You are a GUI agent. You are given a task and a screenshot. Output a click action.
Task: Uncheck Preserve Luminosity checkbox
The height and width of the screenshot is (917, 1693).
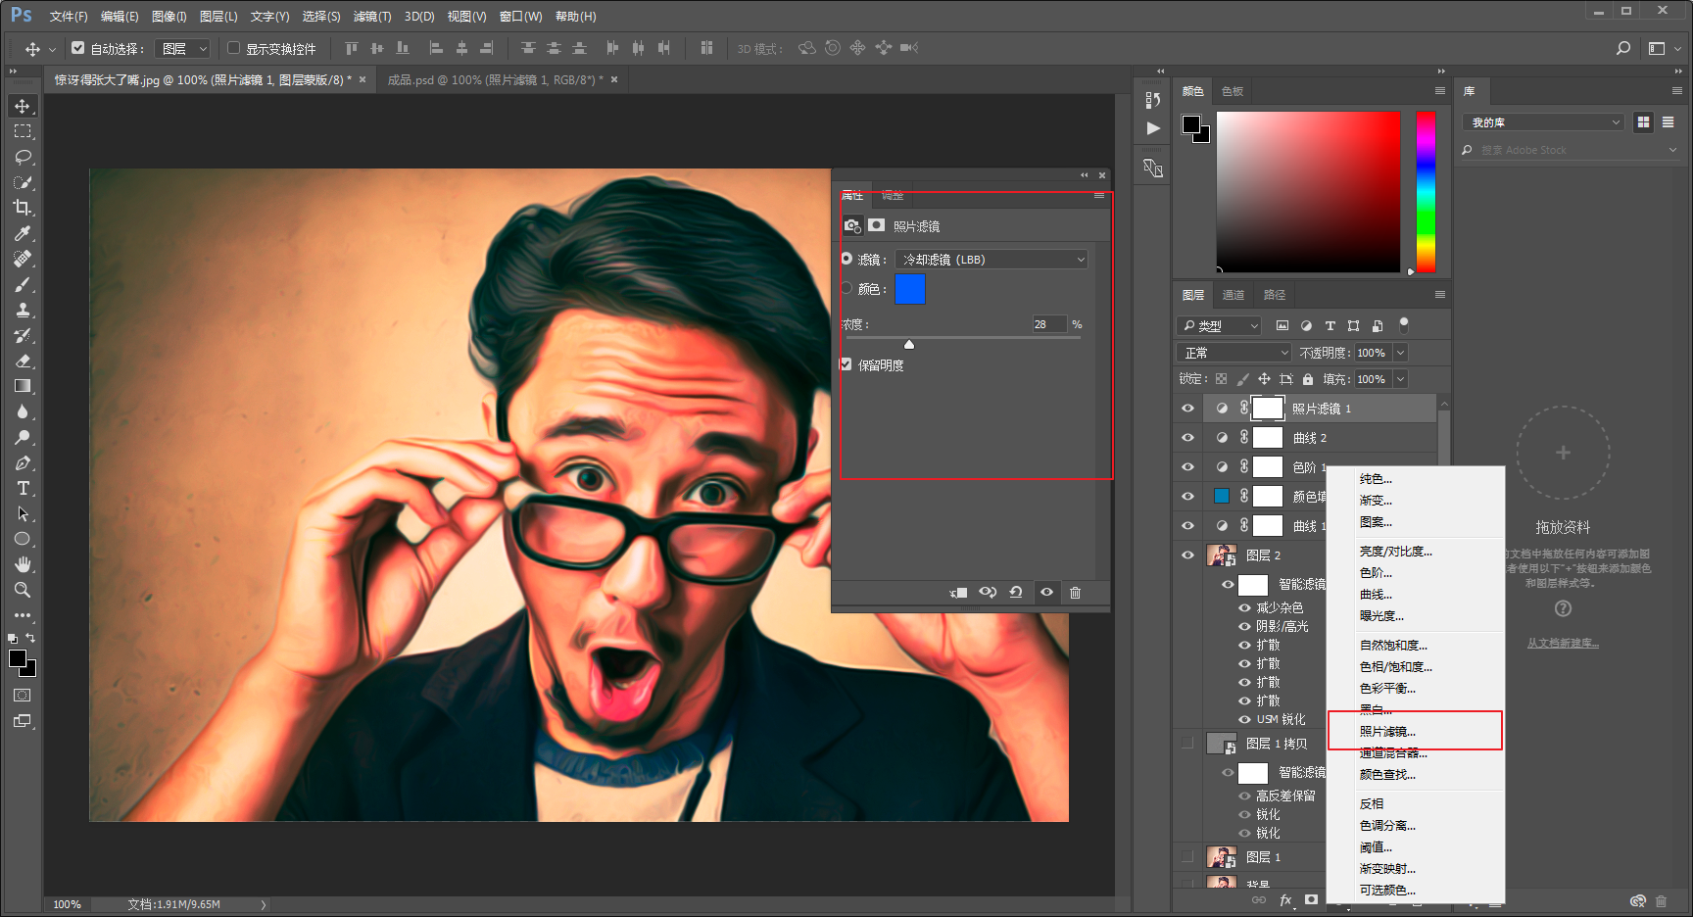(x=846, y=363)
